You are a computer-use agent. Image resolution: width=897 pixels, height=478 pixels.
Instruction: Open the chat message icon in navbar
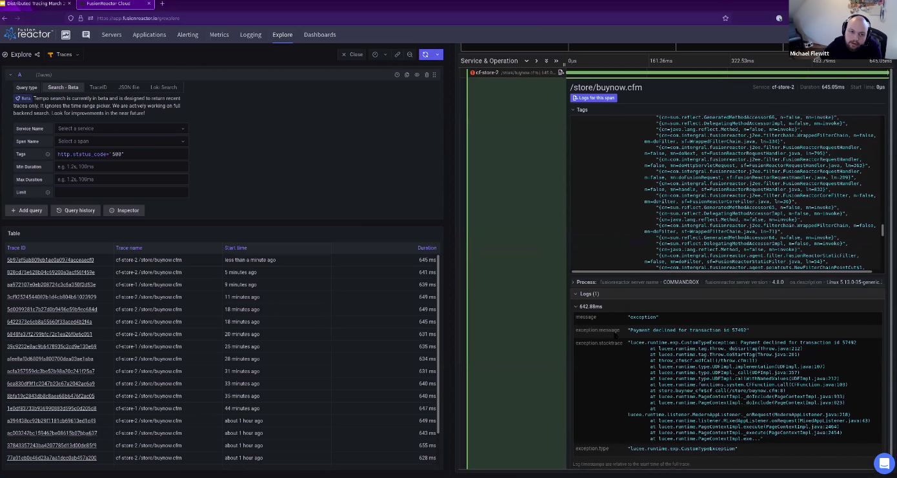[86, 35]
